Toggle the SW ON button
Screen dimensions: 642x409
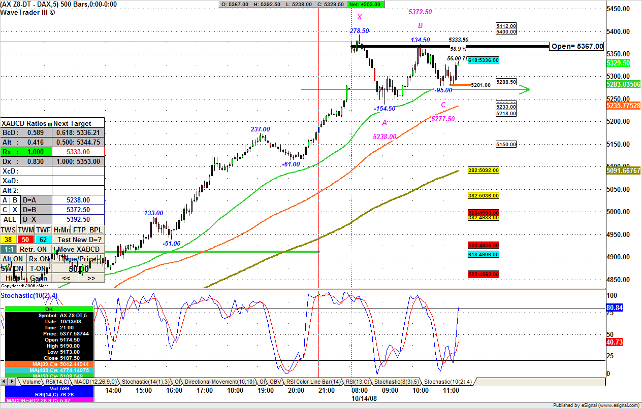point(13,268)
